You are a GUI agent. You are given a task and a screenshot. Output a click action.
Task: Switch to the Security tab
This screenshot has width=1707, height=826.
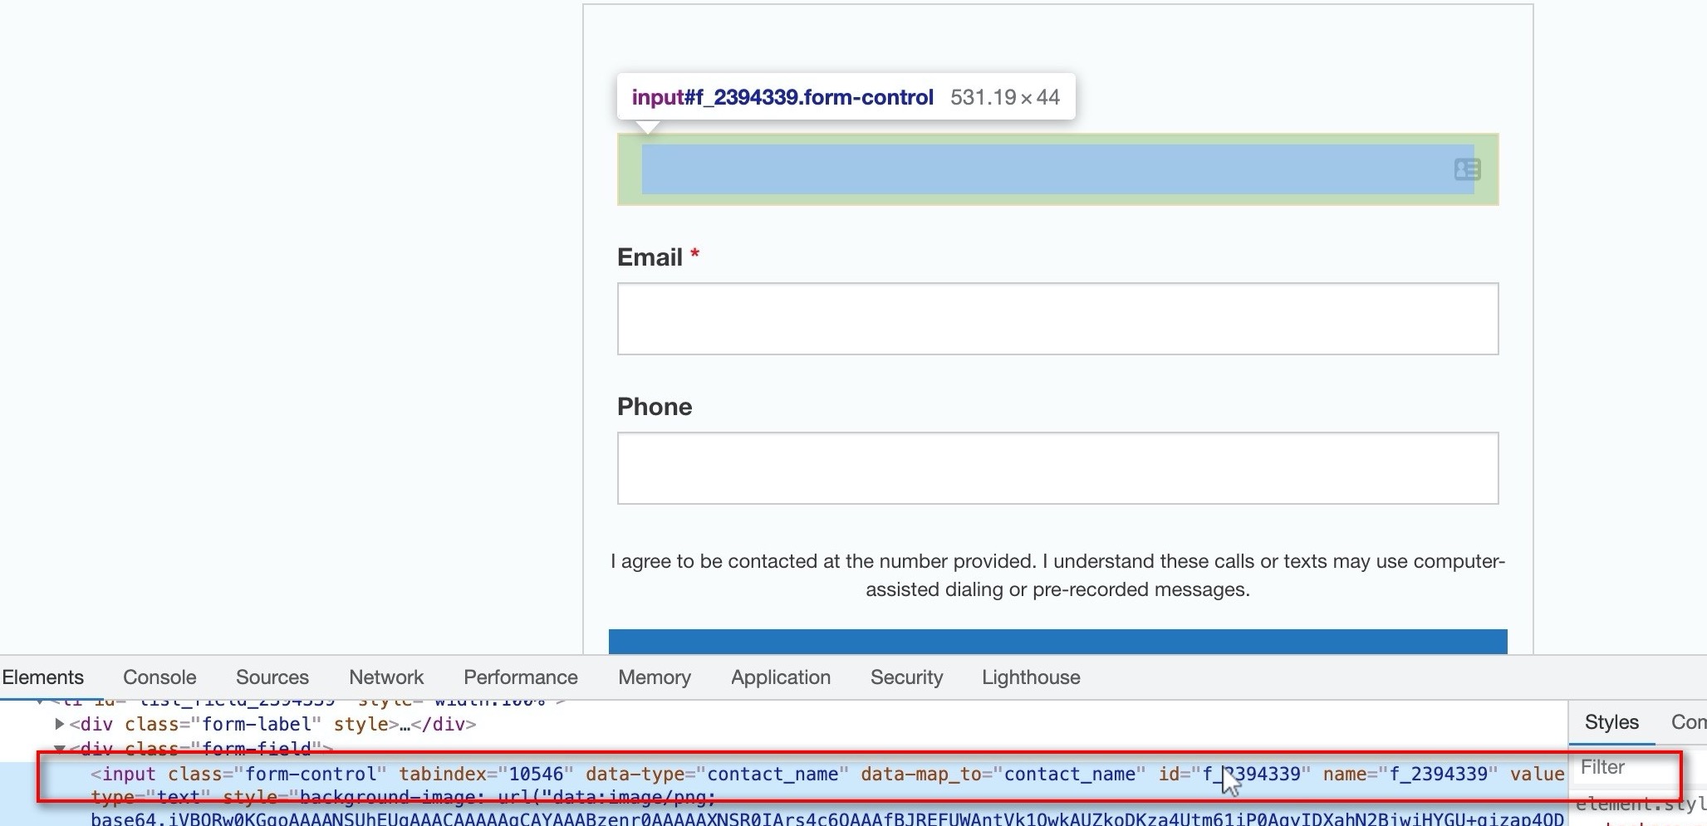tap(907, 677)
